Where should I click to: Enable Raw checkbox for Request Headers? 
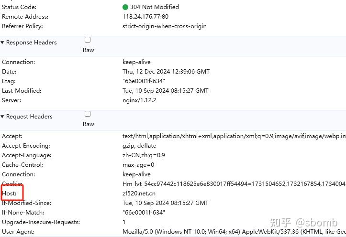pos(88,114)
